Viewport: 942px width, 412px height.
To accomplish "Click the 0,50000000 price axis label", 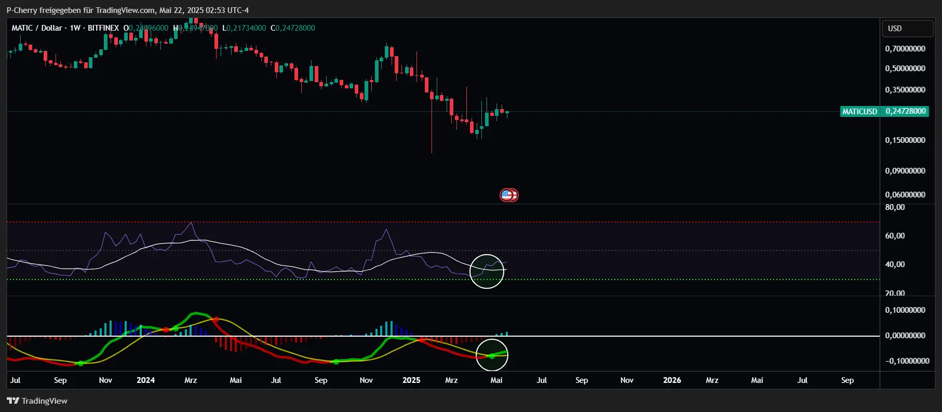I will 905,69.
